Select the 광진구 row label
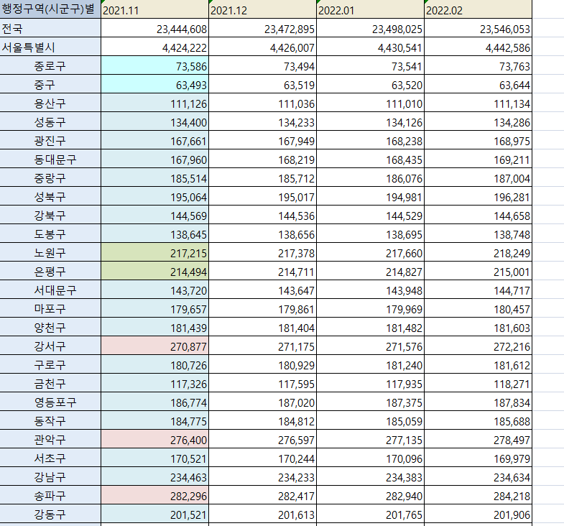564x526 pixels. click(50, 140)
